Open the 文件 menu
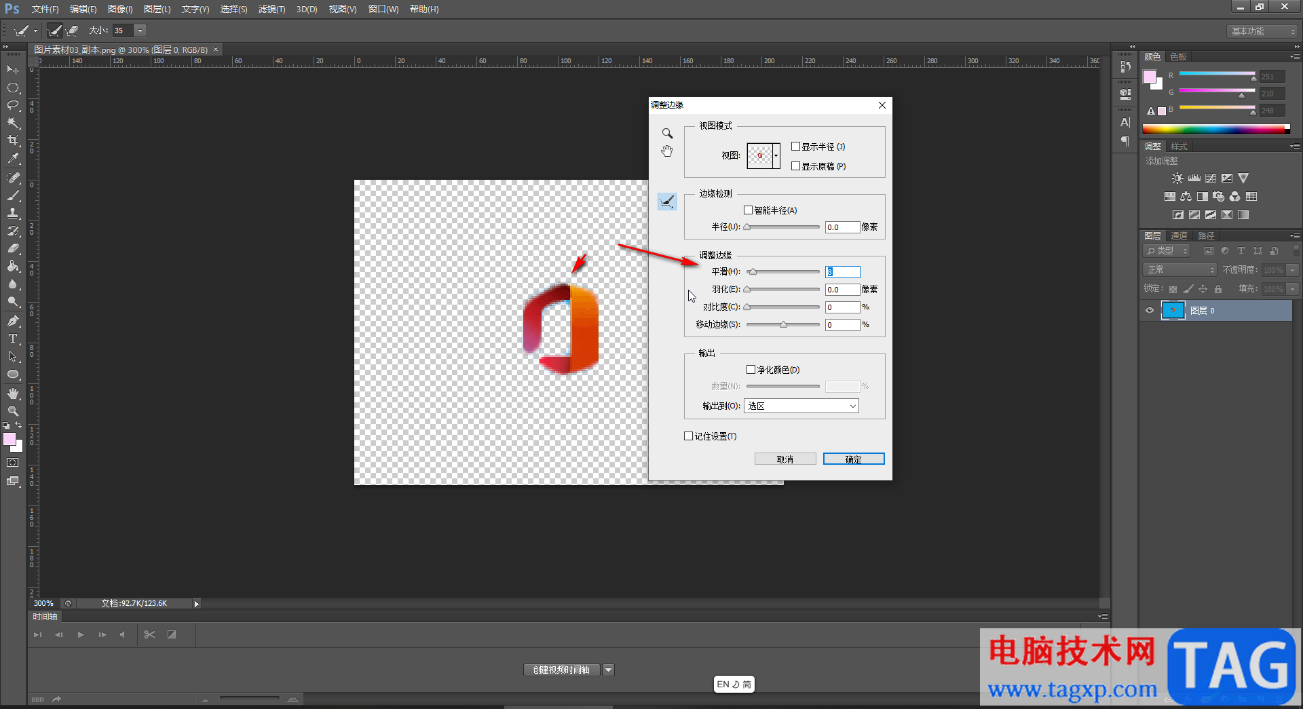The width and height of the screenshot is (1303, 709). (45, 9)
